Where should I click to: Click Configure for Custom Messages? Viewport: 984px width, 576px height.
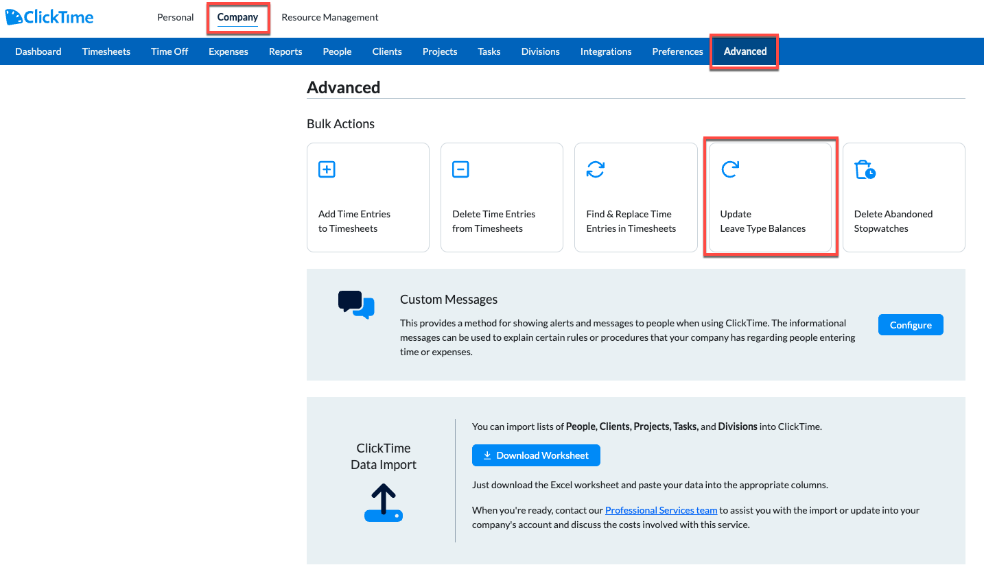(911, 325)
